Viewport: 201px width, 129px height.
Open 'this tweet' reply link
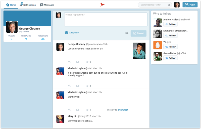[x=123, y=110]
